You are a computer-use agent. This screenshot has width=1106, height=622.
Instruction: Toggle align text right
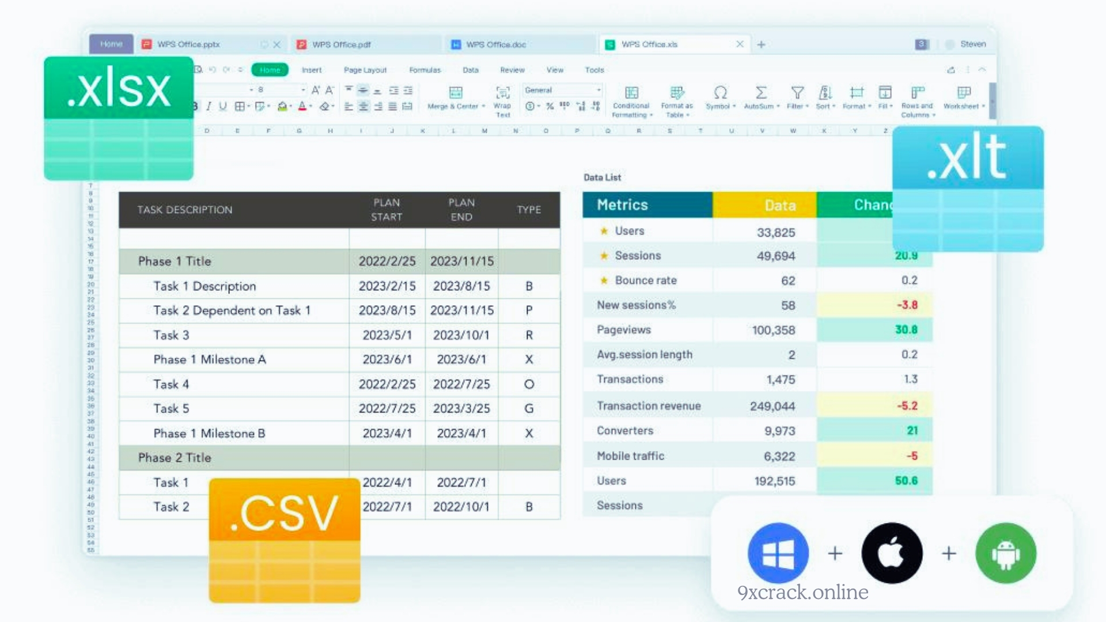click(378, 106)
